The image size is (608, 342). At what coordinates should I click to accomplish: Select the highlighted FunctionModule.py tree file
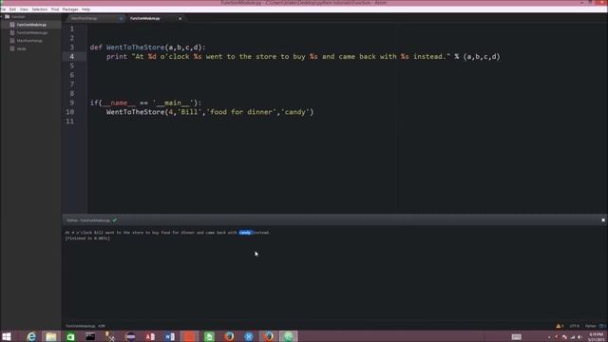coord(31,25)
